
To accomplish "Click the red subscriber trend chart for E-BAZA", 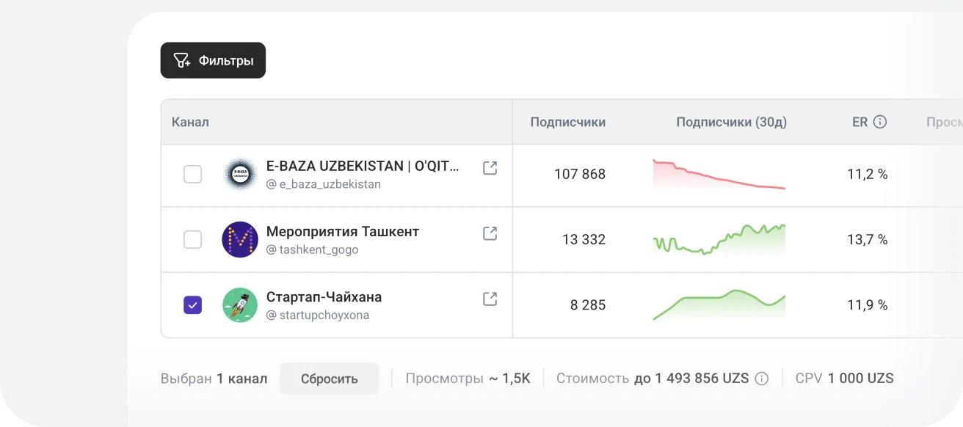I will (x=719, y=175).
